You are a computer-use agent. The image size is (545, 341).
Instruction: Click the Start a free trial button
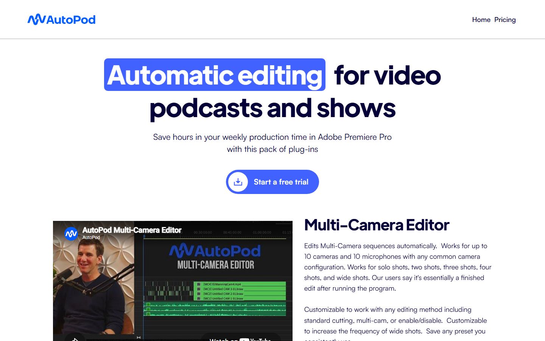[x=272, y=182]
